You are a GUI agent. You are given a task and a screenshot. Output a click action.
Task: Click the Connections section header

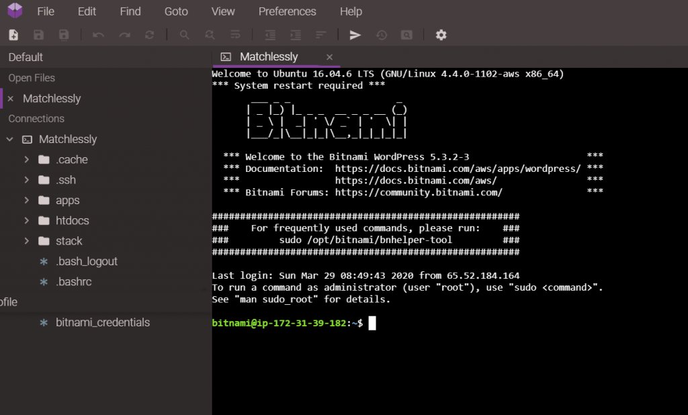coord(36,119)
